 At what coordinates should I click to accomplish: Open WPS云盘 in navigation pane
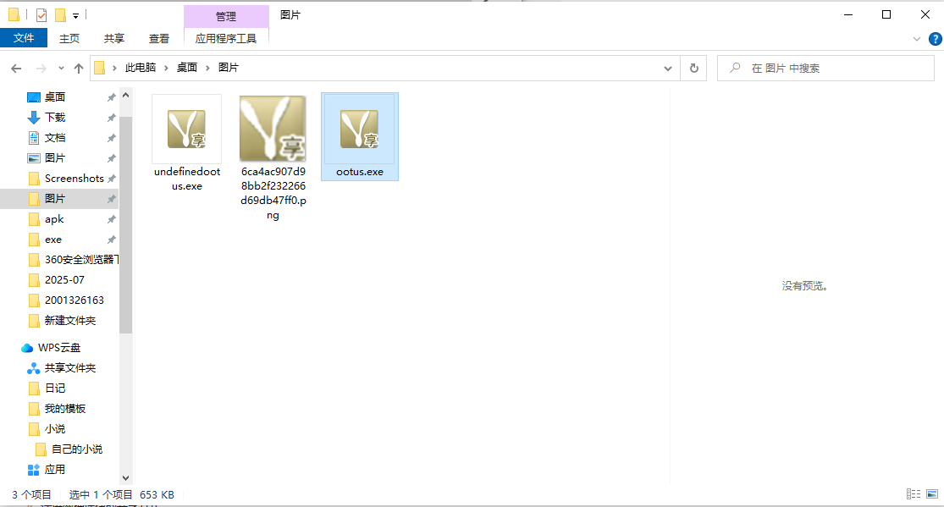[x=59, y=347]
